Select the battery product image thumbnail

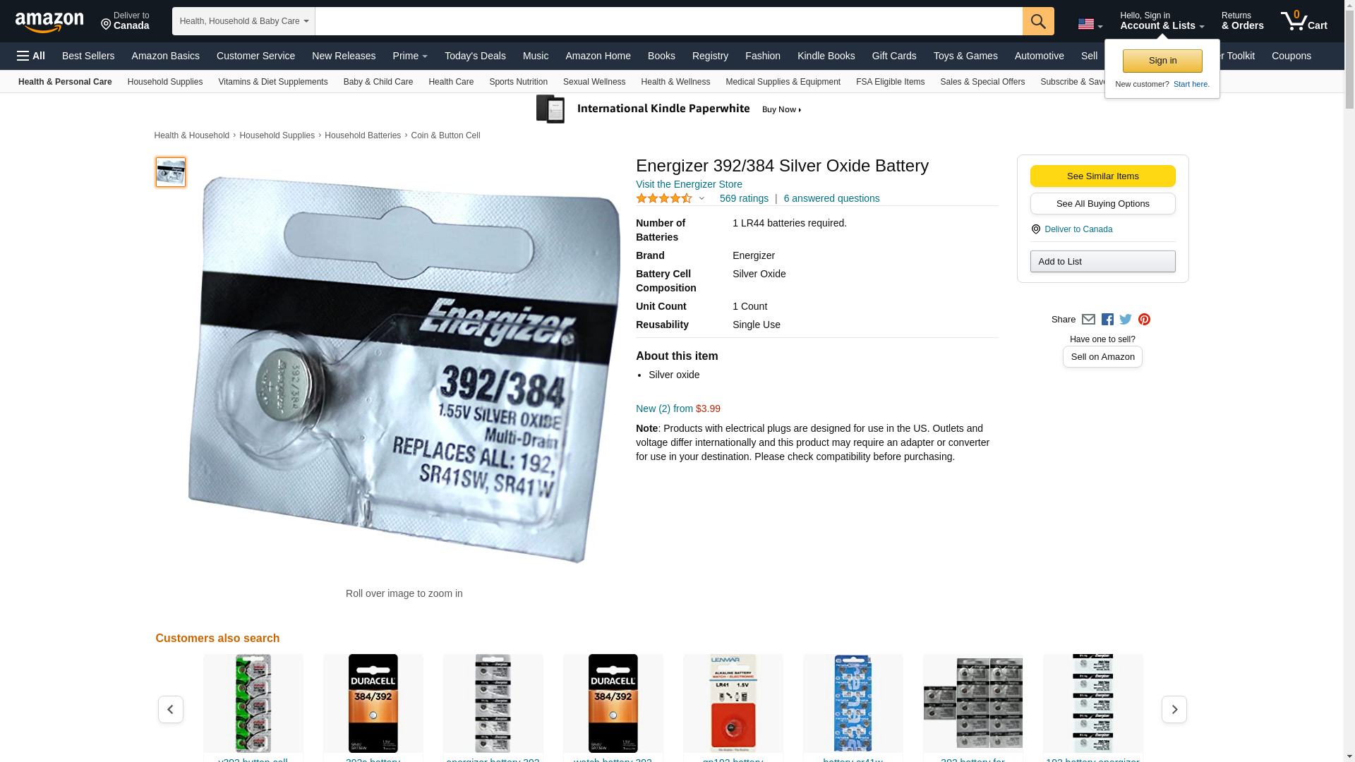point(171,172)
